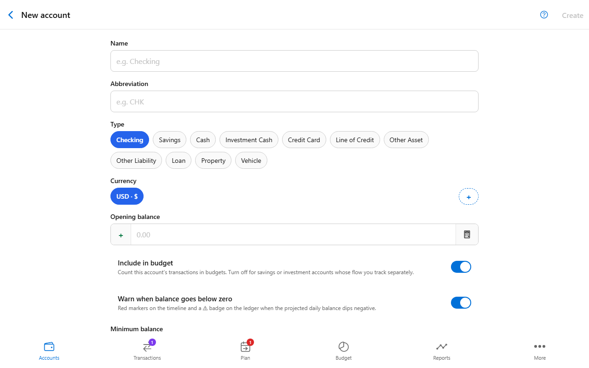Pick the Property account type
The image size is (589, 368).
(x=214, y=161)
